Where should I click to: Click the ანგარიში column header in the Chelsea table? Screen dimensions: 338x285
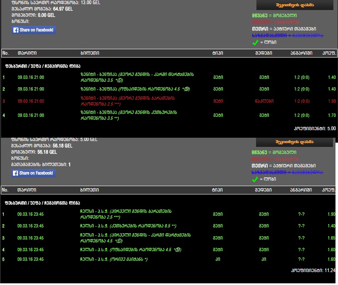[301, 190]
